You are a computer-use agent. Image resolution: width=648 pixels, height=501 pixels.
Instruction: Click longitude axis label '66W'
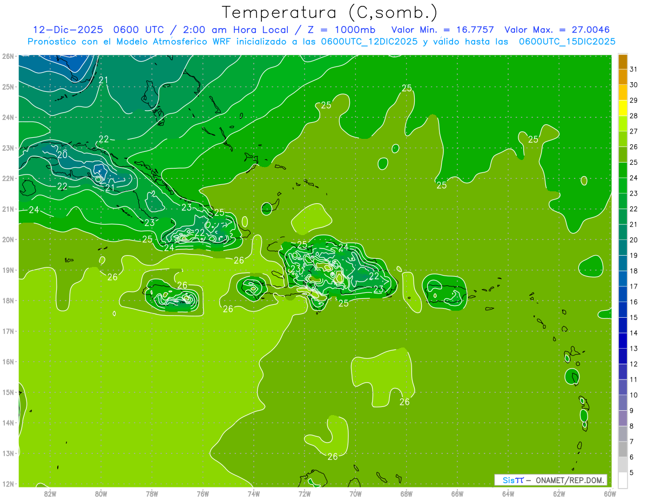click(x=457, y=493)
